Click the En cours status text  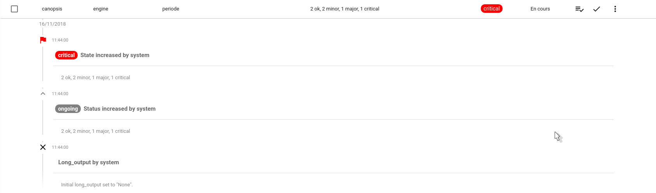pyautogui.click(x=540, y=9)
